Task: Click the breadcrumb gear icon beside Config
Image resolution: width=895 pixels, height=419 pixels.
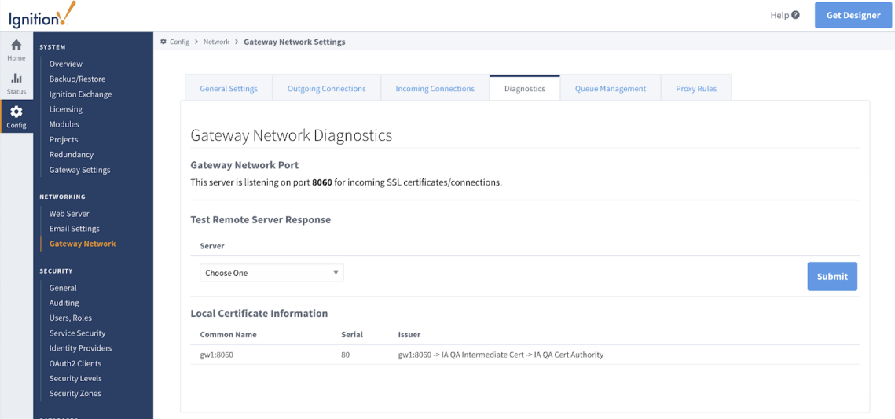Action: pos(163,42)
